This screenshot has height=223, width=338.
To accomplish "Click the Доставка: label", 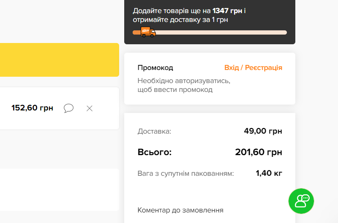I will click(155, 132).
